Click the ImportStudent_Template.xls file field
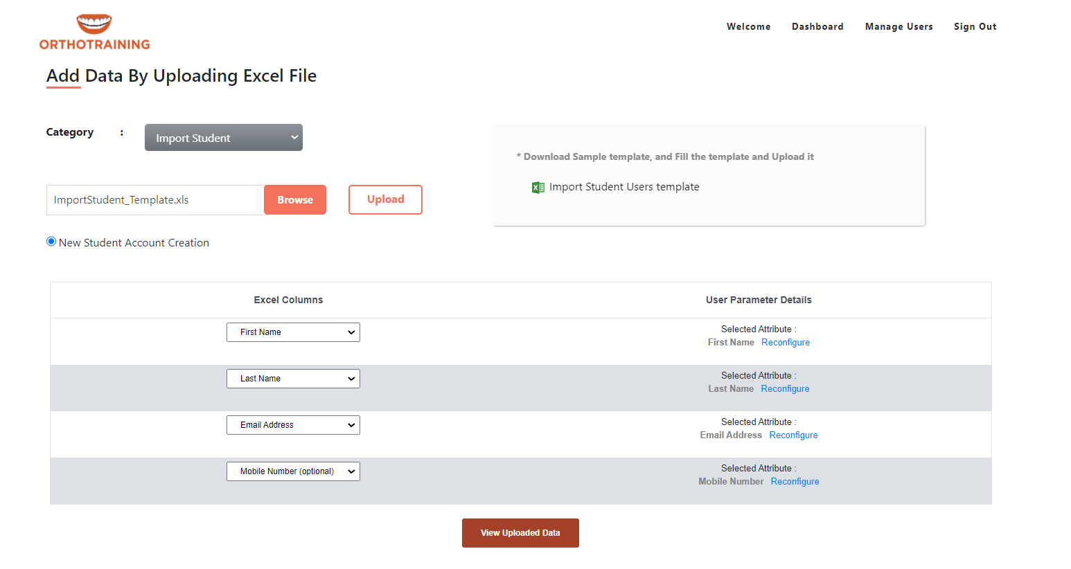1071x569 pixels. tap(155, 200)
